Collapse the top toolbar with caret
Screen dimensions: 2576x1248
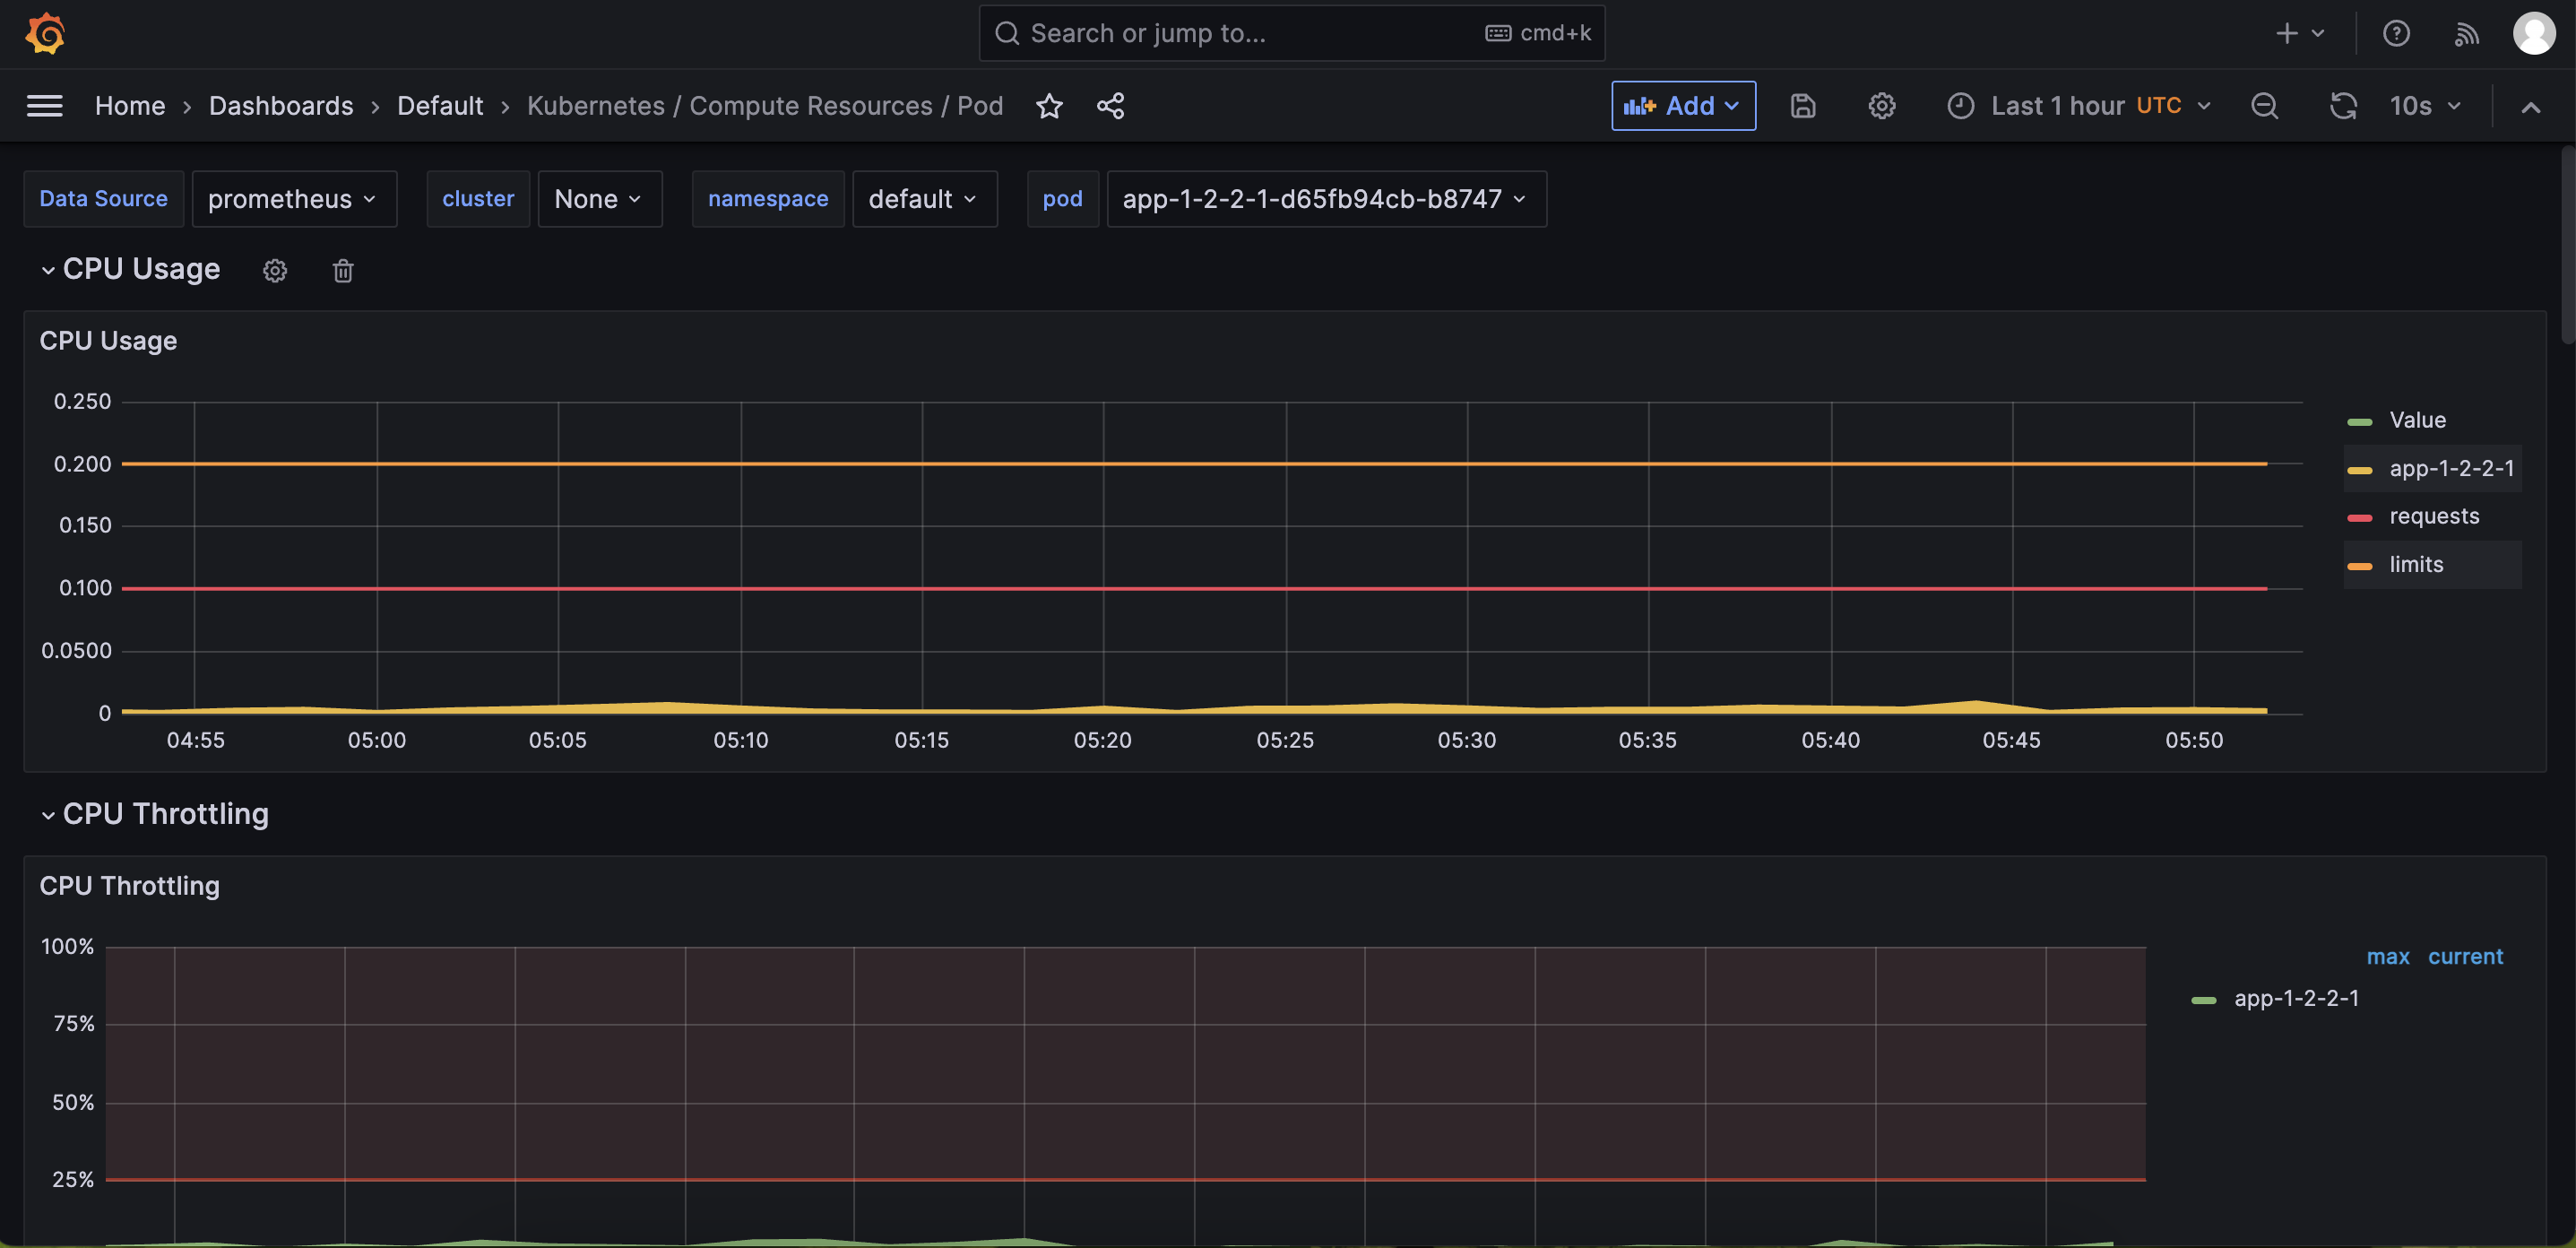tap(2530, 107)
